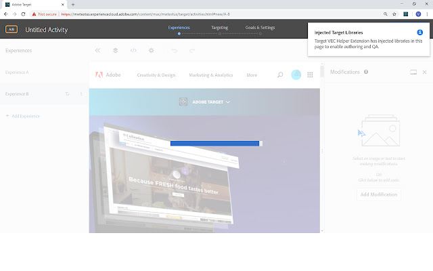Screen dimensions: 433x271
Task: Click the search magnifier in Adobe page
Action: click(x=280, y=75)
